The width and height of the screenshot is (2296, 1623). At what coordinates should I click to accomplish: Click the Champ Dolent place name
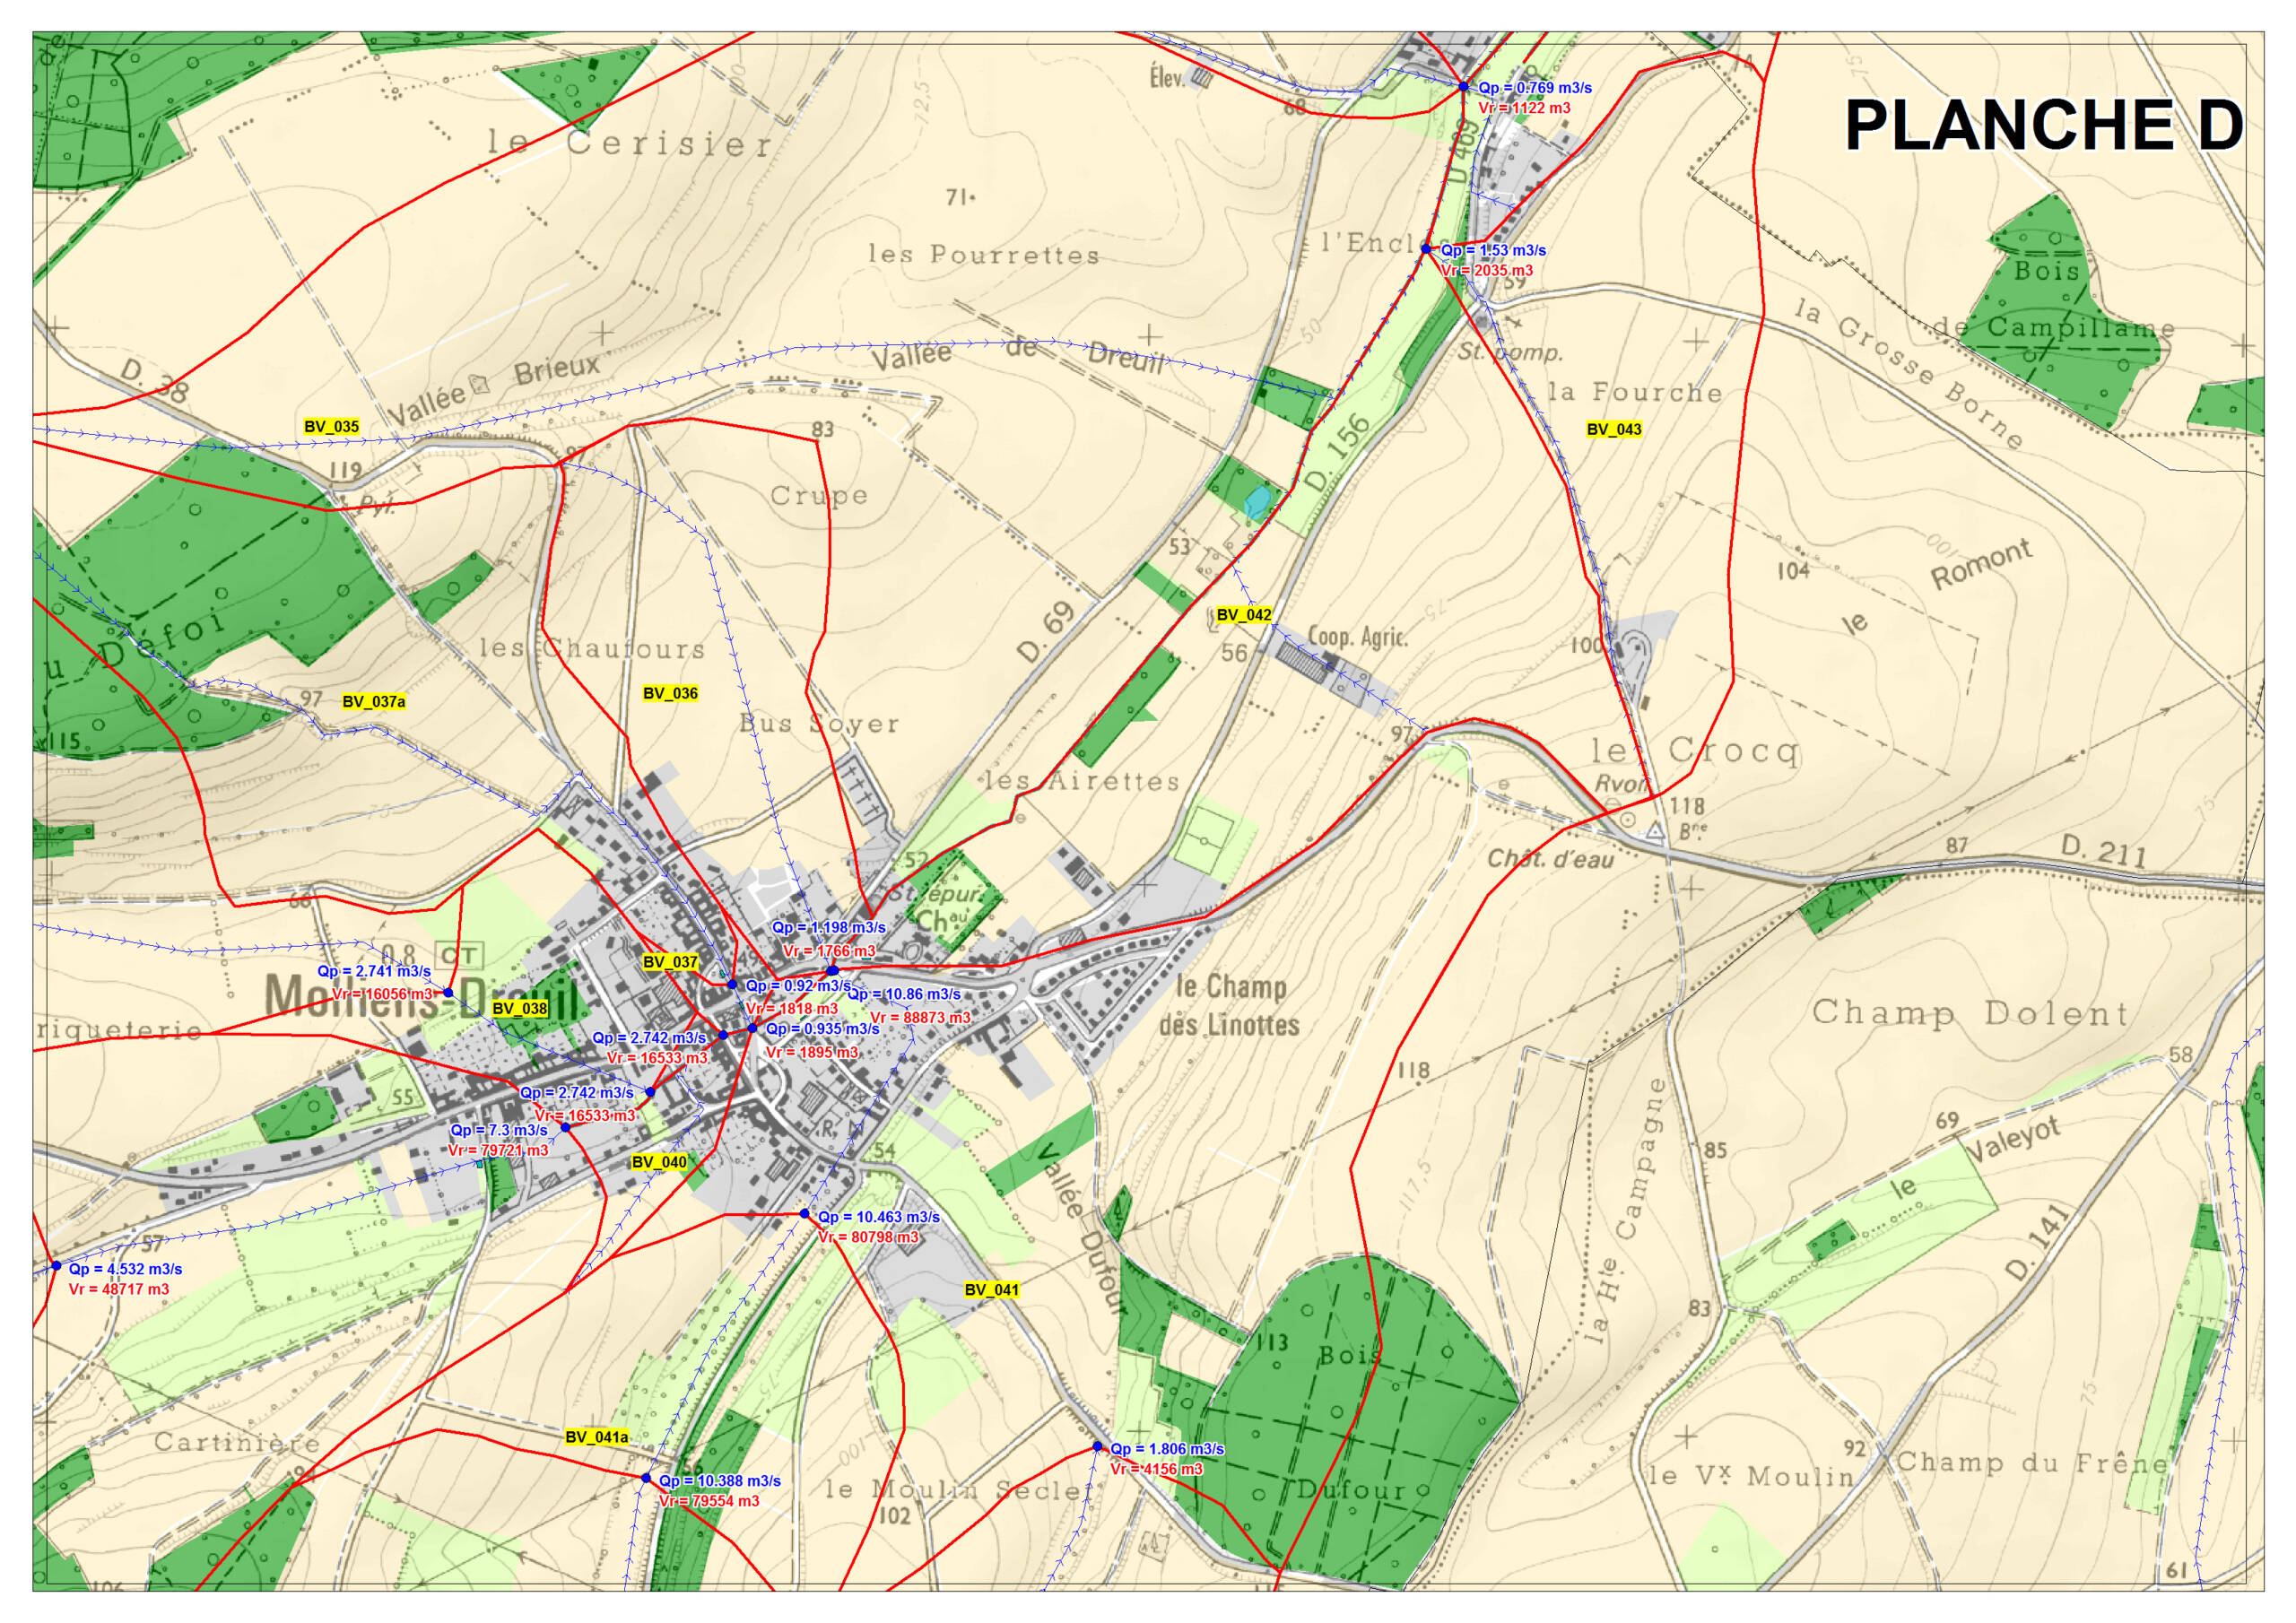[x=1971, y=1013]
